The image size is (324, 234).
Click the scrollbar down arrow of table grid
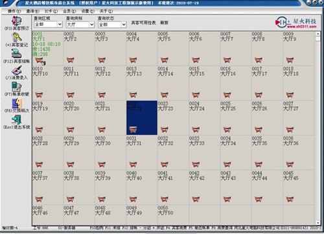click(x=318, y=222)
